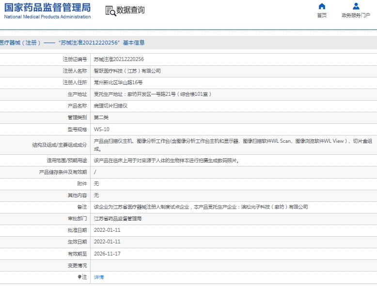Click the 变更情况 label
This screenshot has width=377, height=286.
point(77,266)
